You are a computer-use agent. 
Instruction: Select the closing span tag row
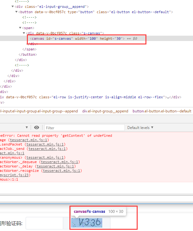[29, 49]
